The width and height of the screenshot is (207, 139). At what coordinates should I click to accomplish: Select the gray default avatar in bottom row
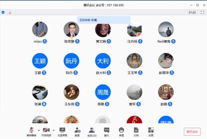103,120
